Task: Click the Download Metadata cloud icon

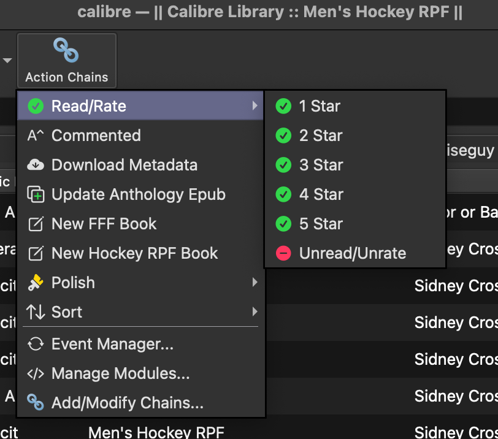Action: click(x=36, y=165)
